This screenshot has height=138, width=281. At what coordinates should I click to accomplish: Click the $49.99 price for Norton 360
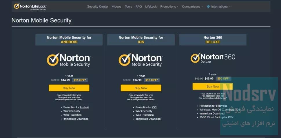[x=209, y=79]
